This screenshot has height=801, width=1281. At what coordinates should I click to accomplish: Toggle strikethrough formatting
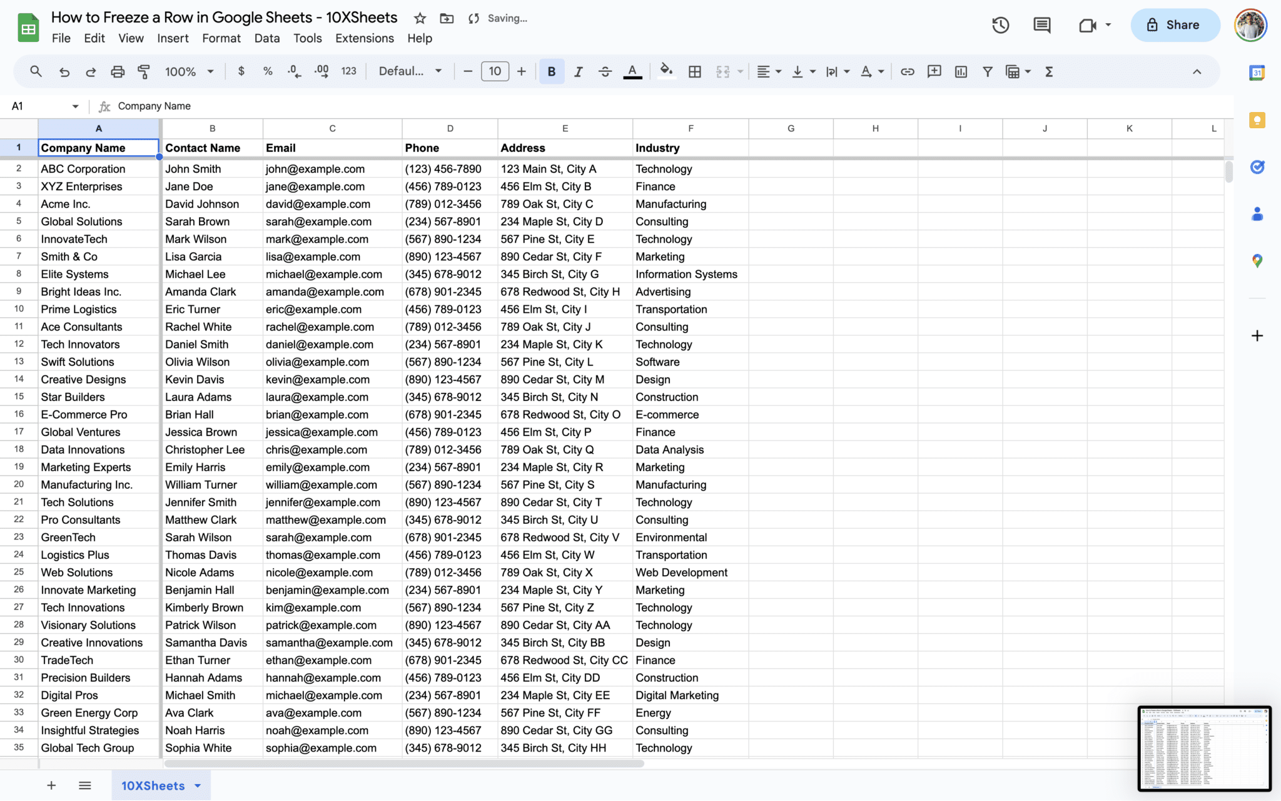pos(605,71)
